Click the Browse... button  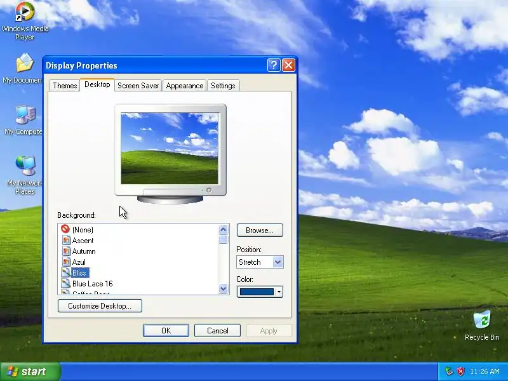(x=260, y=231)
